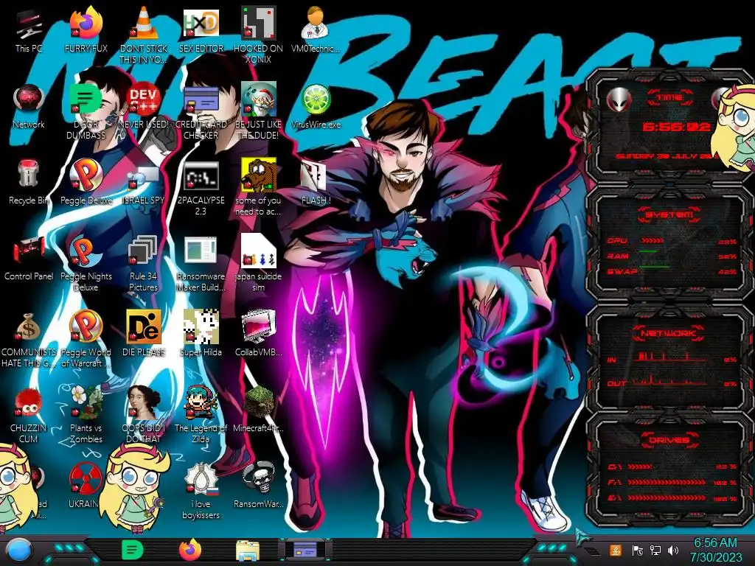Open the HOOKED ON XONIX shortcut
Image resolution: width=755 pixels, height=566 pixels.
pyautogui.click(x=258, y=34)
